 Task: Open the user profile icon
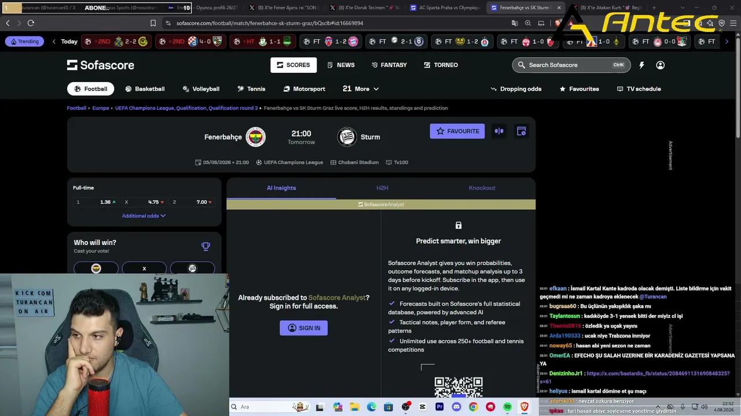[660, 65]
